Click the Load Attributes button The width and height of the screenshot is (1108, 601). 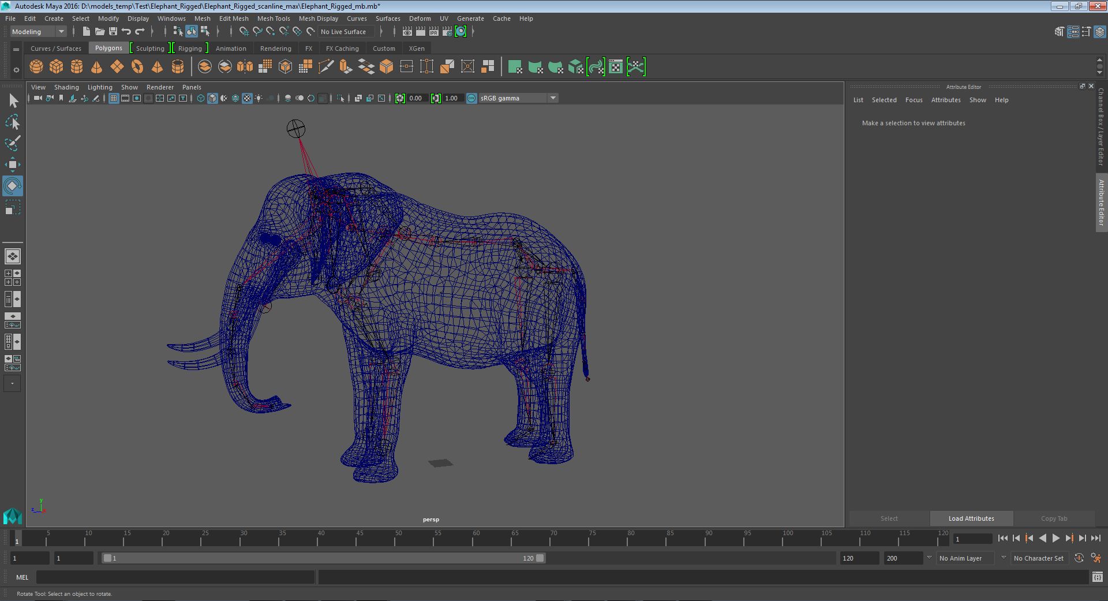click(971, 518)
